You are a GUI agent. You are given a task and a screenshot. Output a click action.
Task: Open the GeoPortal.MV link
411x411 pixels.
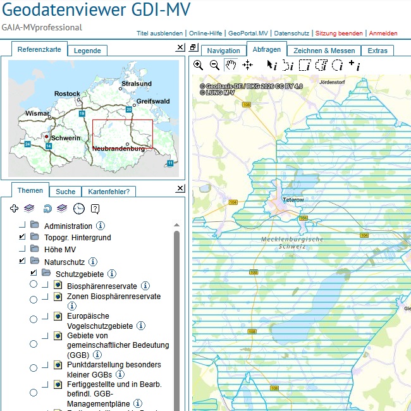click(x=248, y=34)
